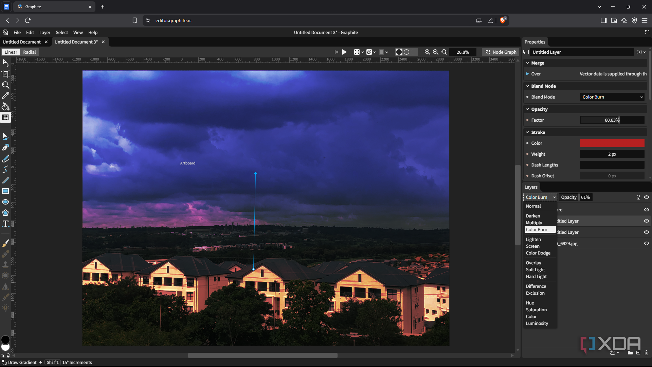This screenshot has width=652, height=367.
Task: Hide the image 6929.jpg layer
Action: coord(646,243)
